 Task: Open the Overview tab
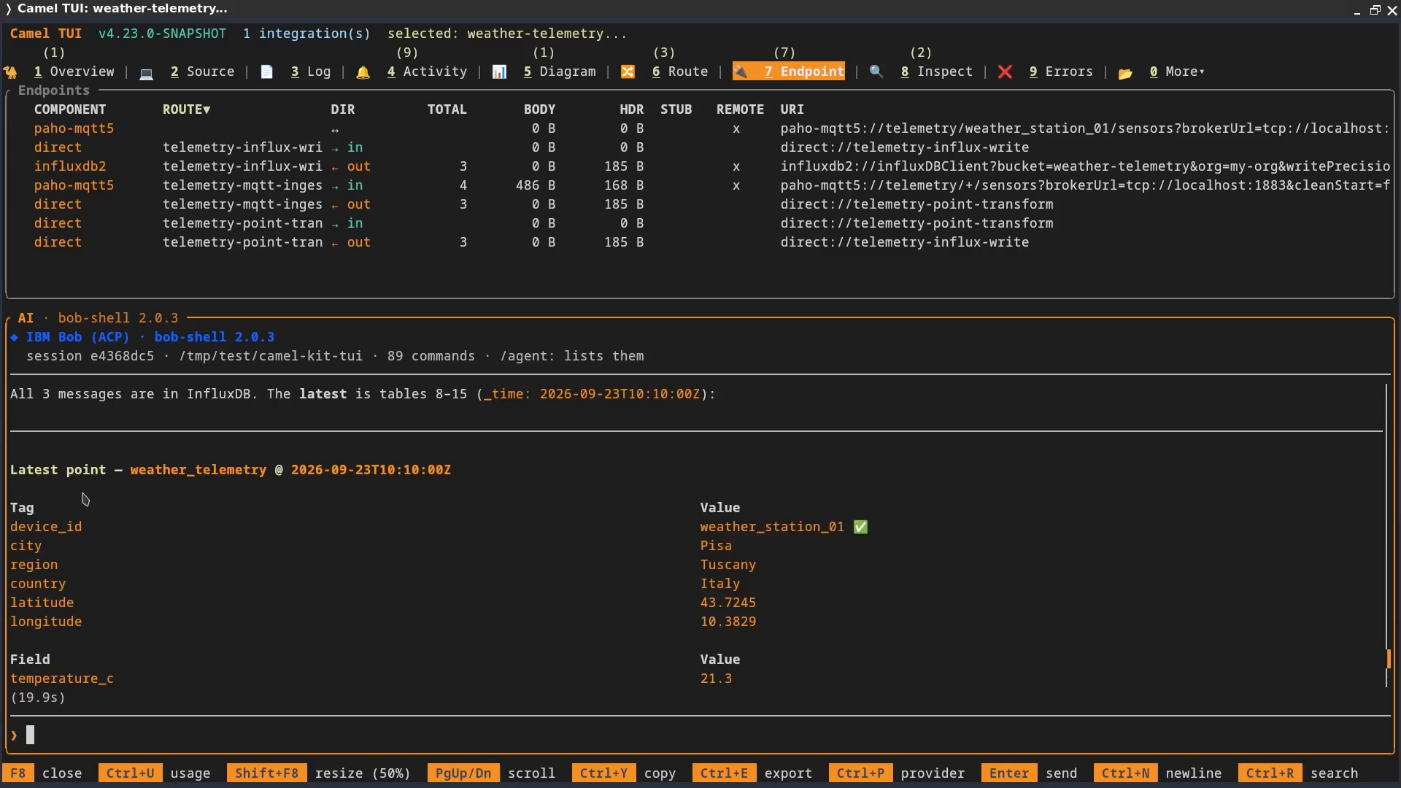coord(74,72)
